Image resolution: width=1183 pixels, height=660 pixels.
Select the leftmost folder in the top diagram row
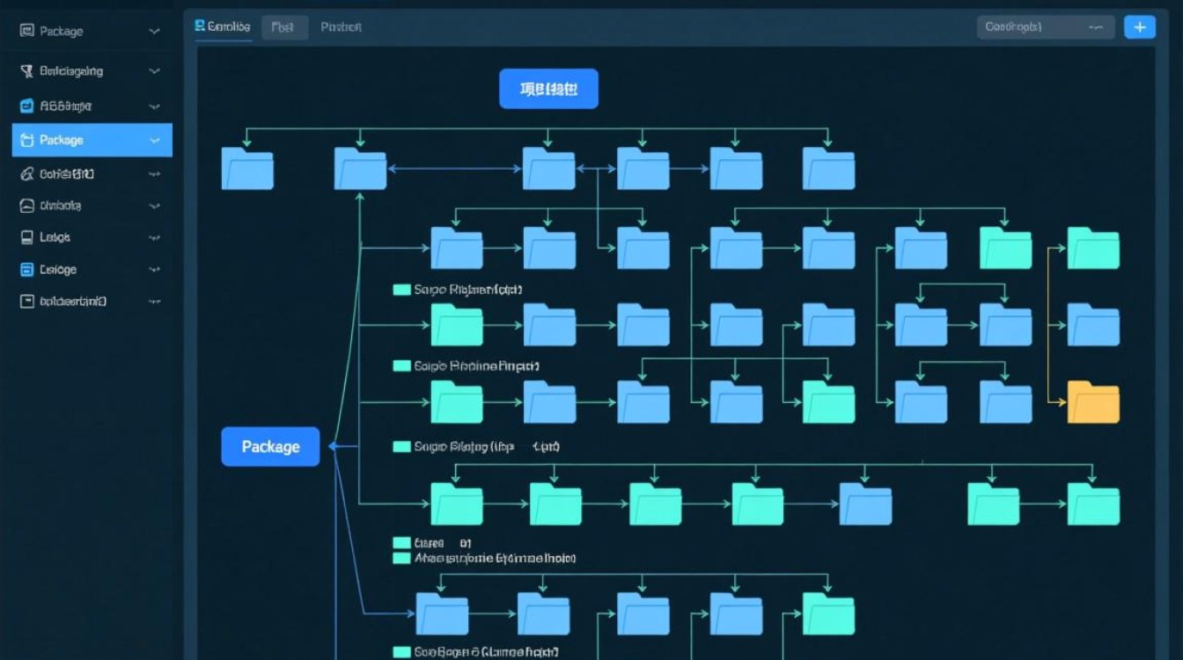coord(247,168)
